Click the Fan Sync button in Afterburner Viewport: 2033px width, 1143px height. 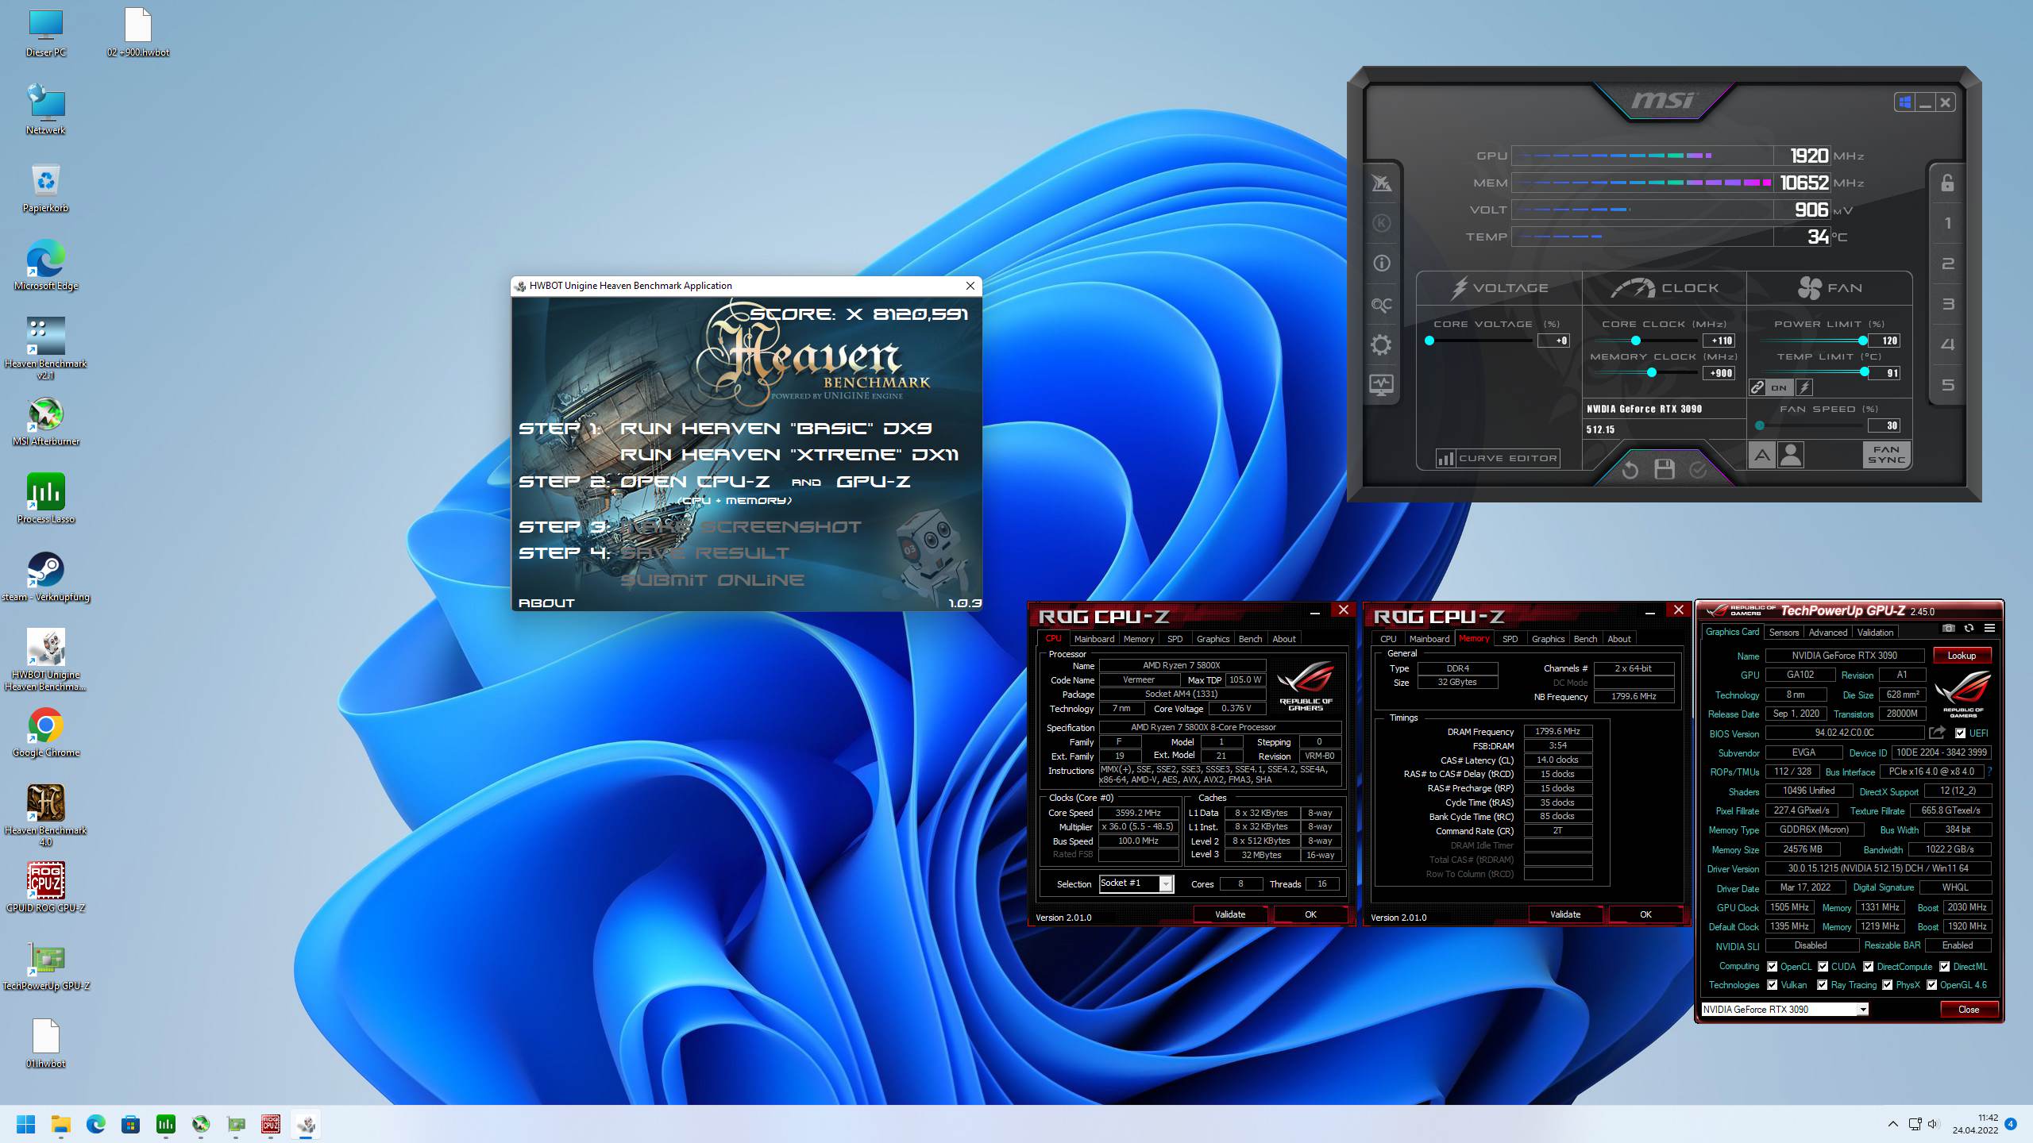tap(1886, 455)
